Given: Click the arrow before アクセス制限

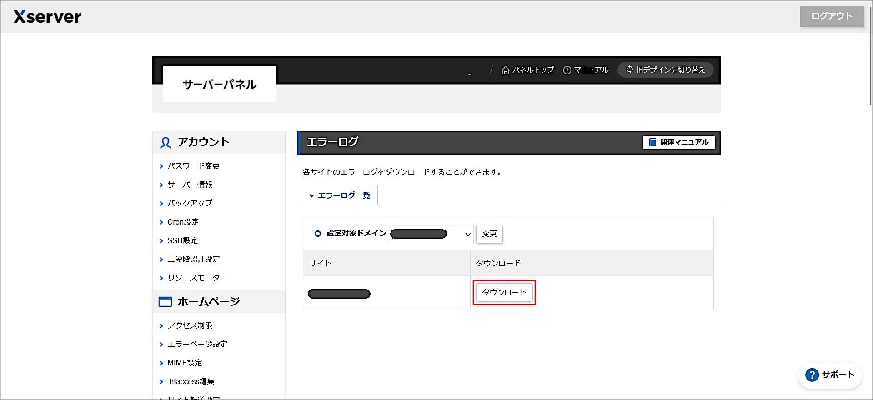Looking at the screenshot, I should point(161,326).
